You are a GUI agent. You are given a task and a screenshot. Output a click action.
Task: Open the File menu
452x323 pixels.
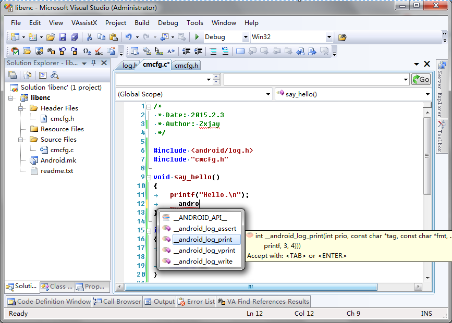(x=16, y=23)
